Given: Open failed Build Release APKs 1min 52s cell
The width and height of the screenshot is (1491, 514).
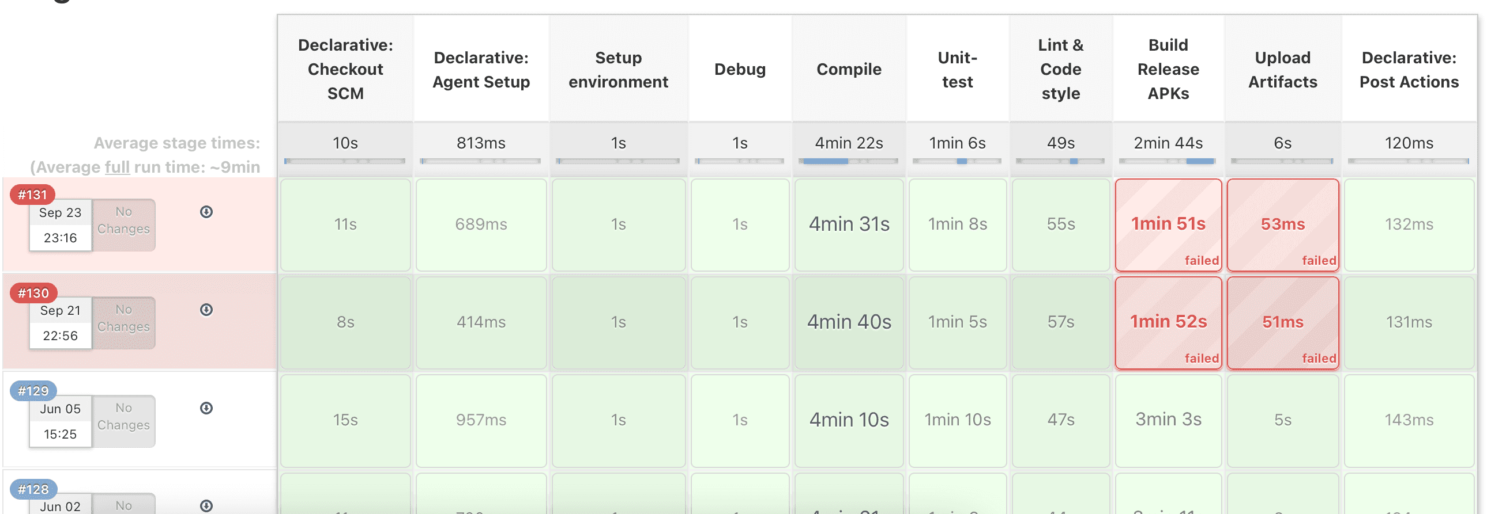Looking at the screenshot, I should [1168, 323].
